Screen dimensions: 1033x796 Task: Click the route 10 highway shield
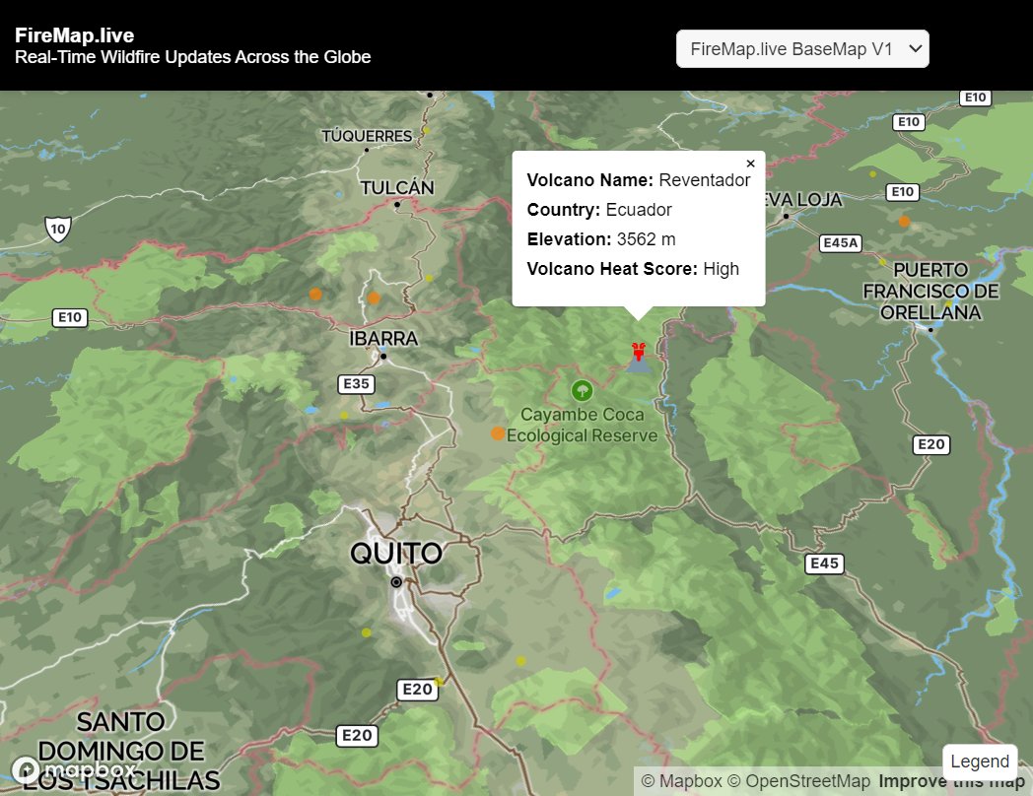(x=58, y=229)
